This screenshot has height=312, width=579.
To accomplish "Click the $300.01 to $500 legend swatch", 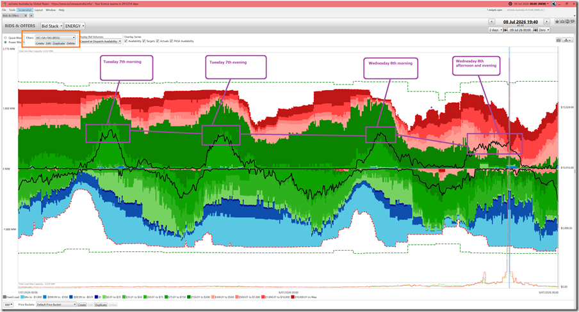I will (214, 297).
